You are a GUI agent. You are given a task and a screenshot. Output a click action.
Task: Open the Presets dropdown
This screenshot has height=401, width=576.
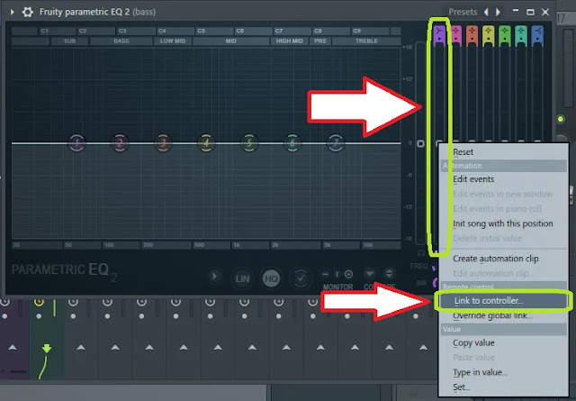[463, 12]
